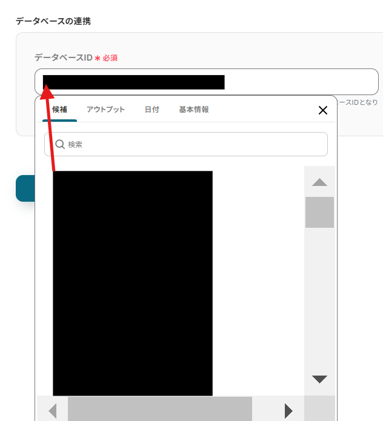The image size is (383, 421).
Task: Click the データベースID input field
Action: coord(206,82)
